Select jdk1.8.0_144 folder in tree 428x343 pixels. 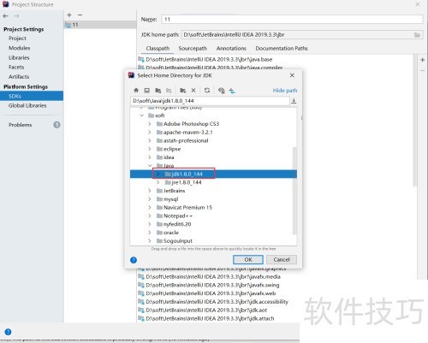[213, 174]
